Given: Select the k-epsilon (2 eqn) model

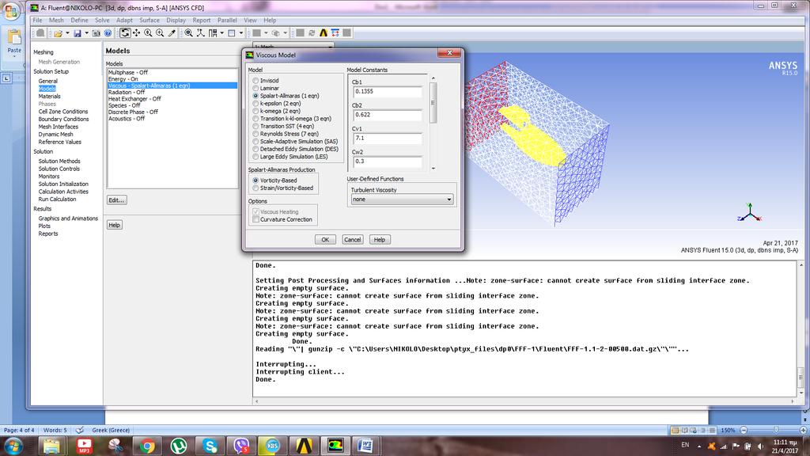Looking at the screenshot, I should (x=255, y=104).
